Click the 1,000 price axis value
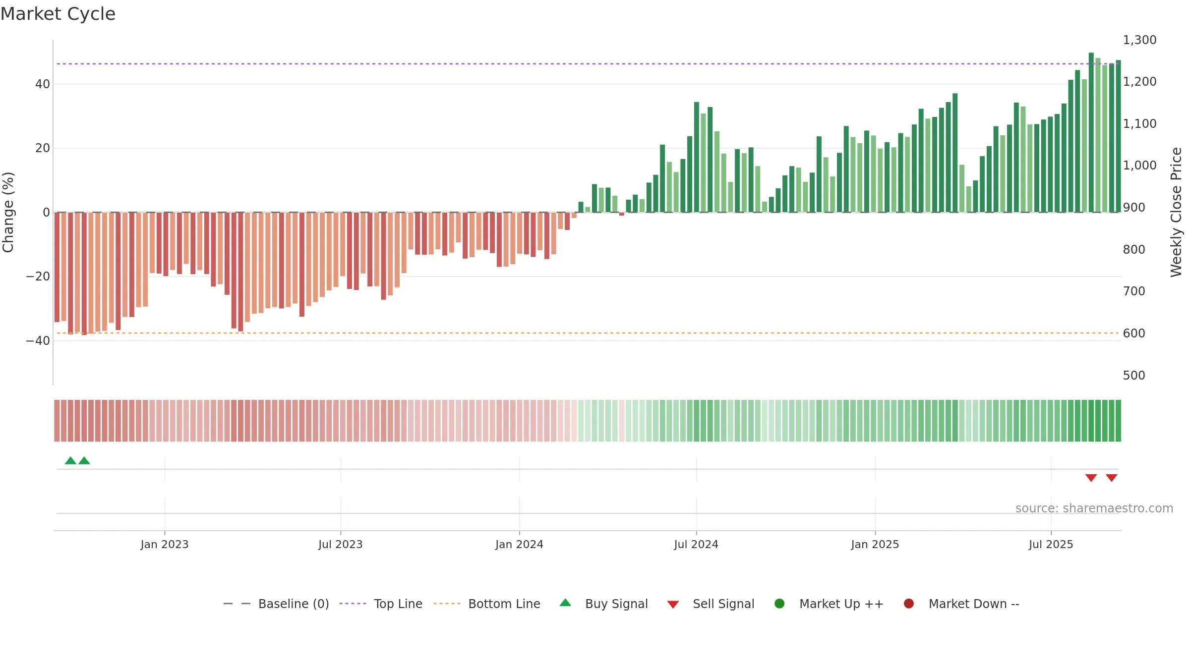 pyautogui.click(x=1140, y=166)
